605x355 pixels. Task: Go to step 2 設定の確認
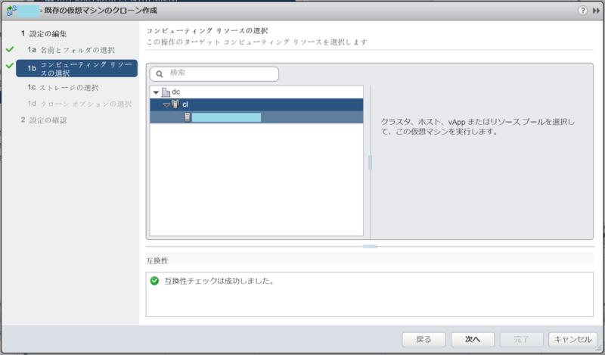click(44, 120)
